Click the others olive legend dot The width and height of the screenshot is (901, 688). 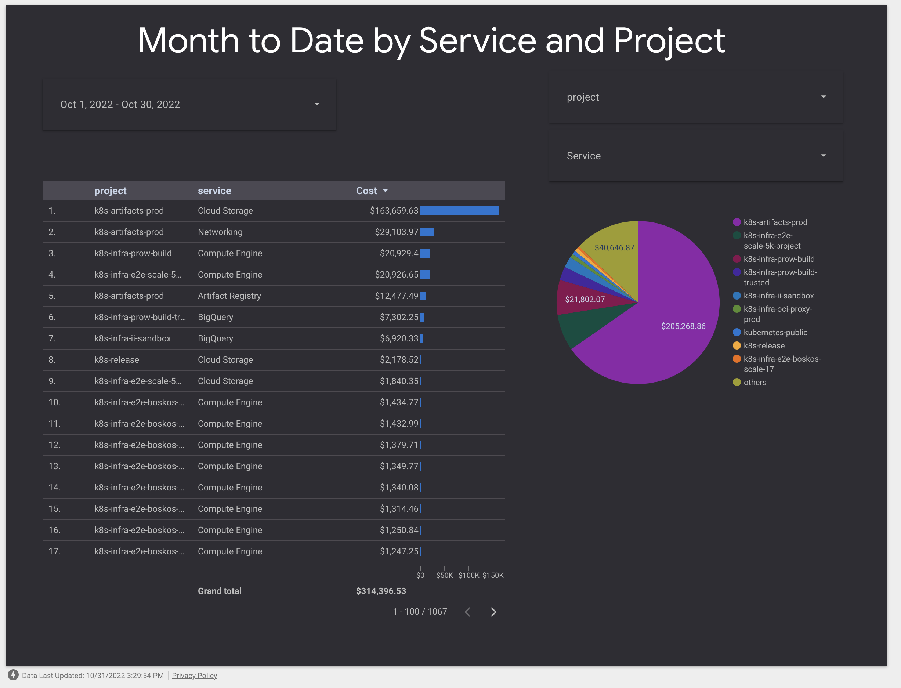[x=737, y=382]
